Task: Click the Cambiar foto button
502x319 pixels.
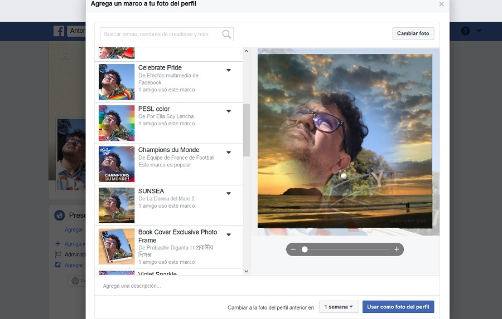Action: click(x=413, y=33)
